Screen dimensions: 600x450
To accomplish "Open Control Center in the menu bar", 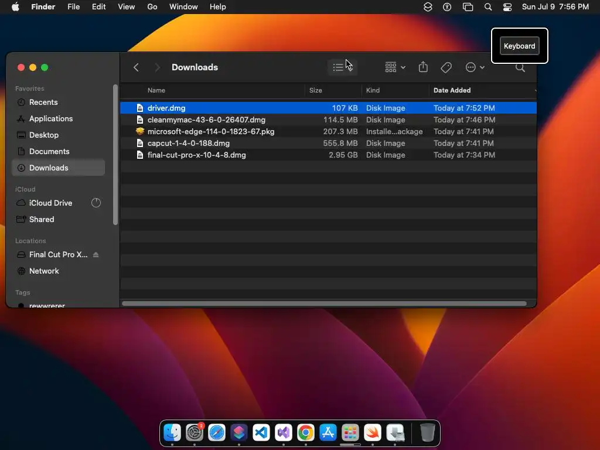I will [x=507, y=7].
